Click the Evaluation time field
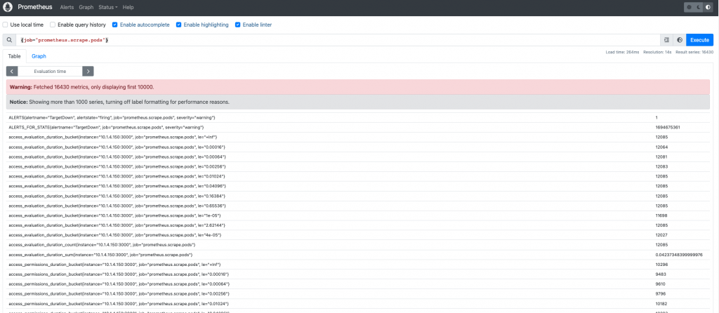The image size is (719, 313). coord(50,71)
